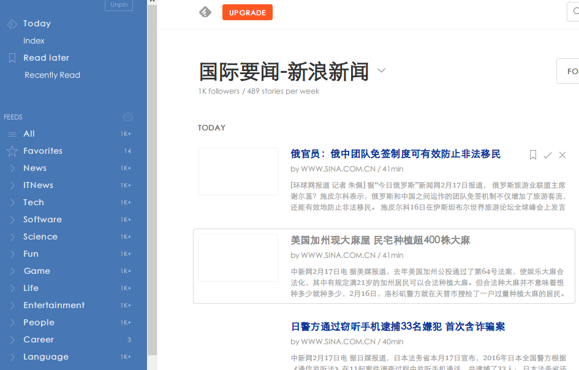Expand the Software category chevron
This screenshot has height=370, width=579.
click(12, 220)
